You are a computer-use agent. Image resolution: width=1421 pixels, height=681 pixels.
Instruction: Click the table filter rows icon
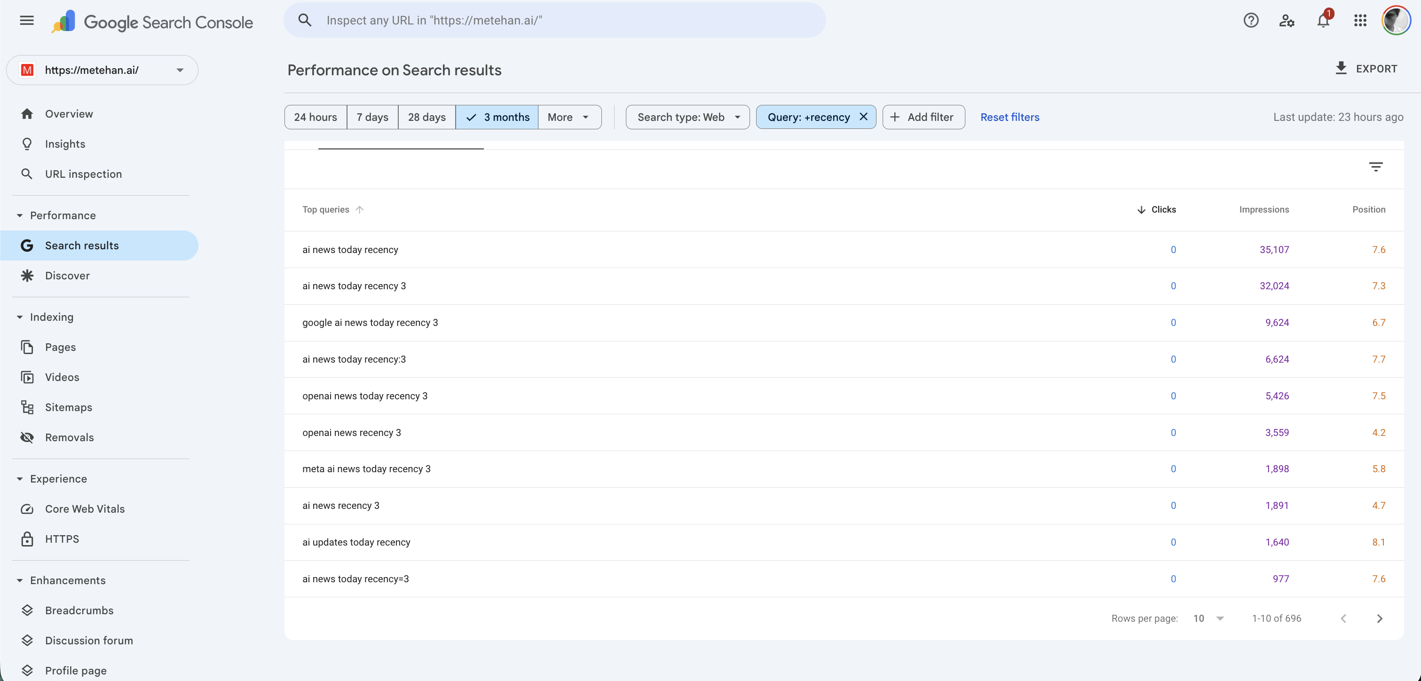pyautogui.click(x=1375, y=166)
